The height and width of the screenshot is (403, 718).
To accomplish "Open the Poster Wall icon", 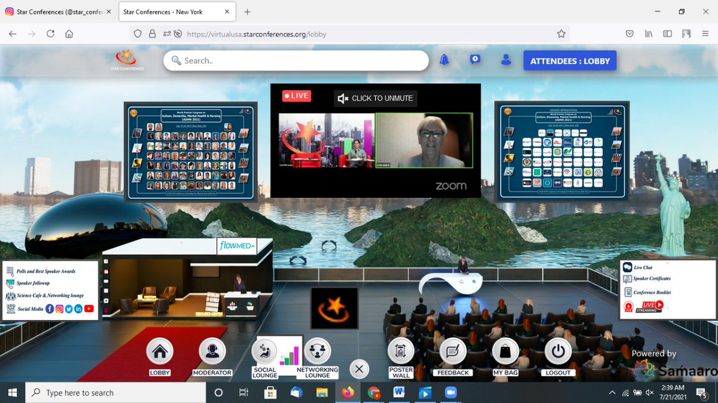I will (x=401, y=352).
